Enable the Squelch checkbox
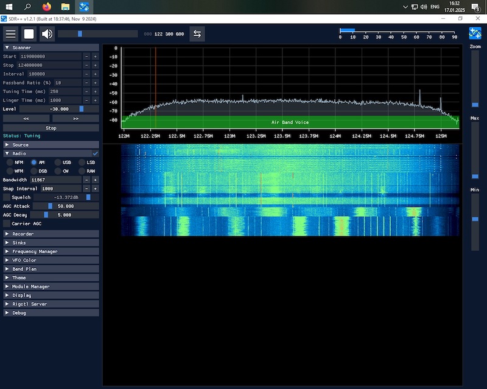 [x=7, y=197]
